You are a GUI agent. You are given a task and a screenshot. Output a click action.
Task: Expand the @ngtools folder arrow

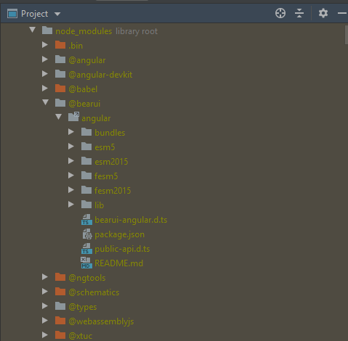[45, 277]
